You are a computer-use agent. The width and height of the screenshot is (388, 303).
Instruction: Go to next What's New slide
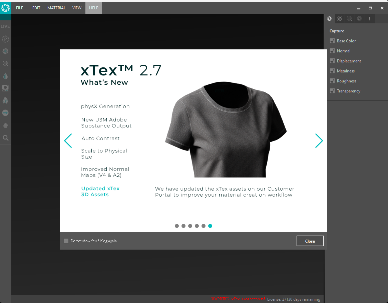click(319, 140)
